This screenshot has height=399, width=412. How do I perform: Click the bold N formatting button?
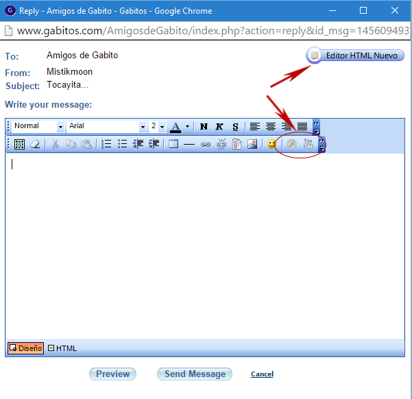204,127
